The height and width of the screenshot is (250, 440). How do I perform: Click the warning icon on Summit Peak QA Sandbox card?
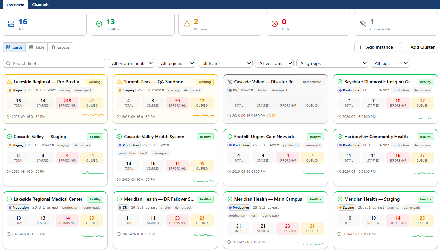pyautogui.click(x=119, y=82)
